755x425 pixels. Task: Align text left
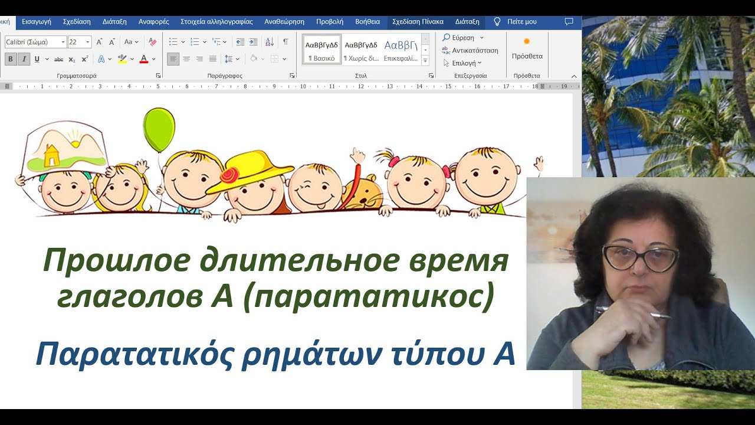[x=173, y=59]
